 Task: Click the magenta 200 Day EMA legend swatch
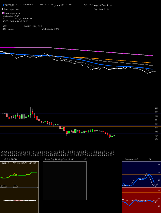(x=3, y=13)
